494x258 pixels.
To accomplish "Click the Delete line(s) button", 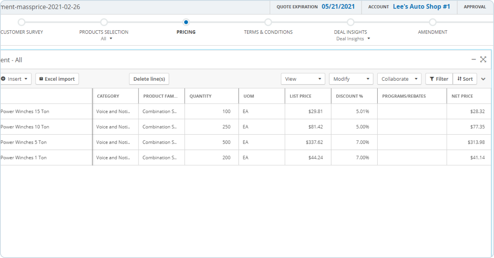I will [x=149, y=79].
